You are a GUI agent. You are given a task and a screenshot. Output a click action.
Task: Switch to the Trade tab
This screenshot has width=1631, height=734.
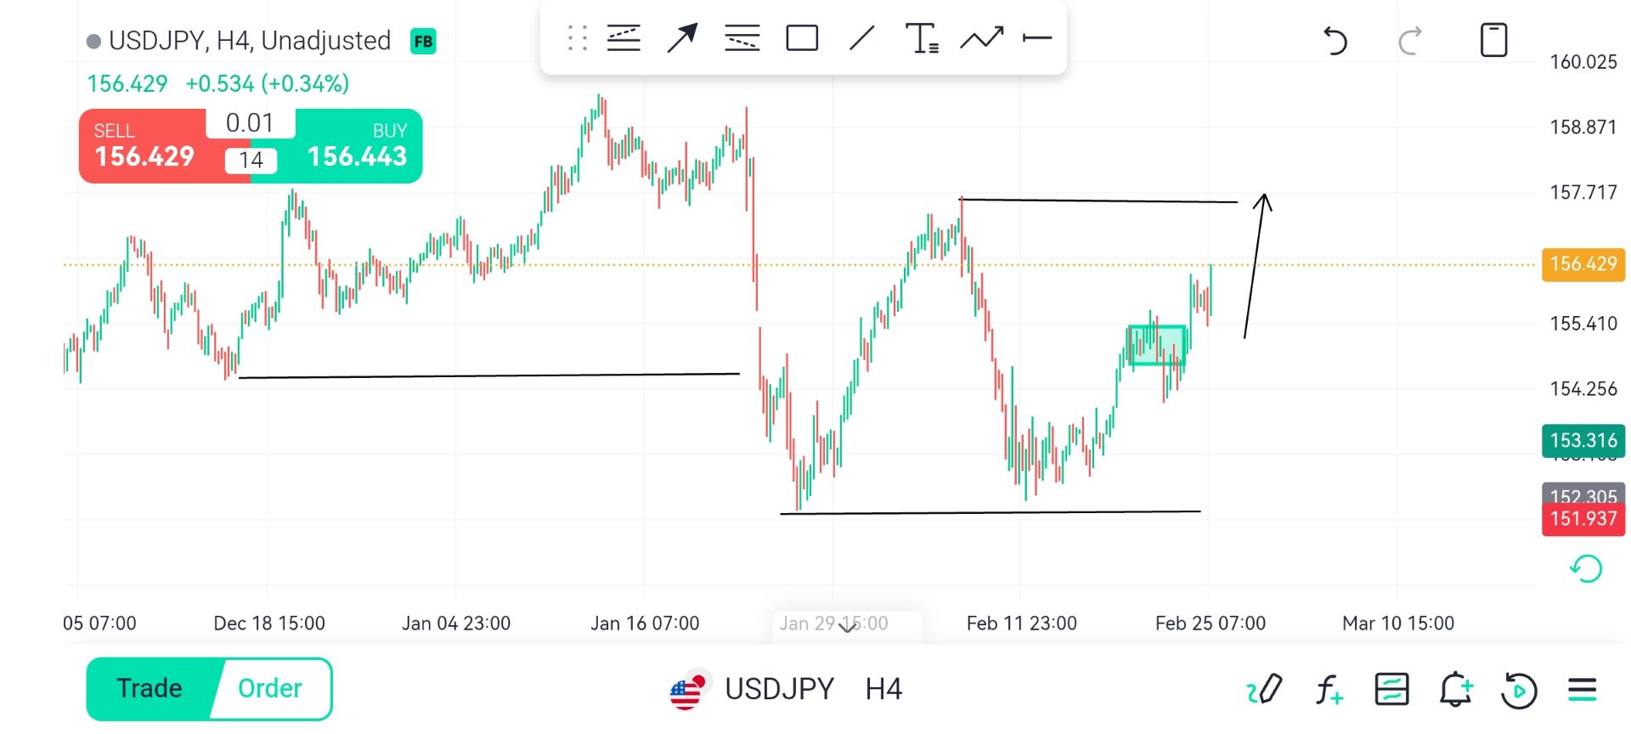pos(150,688)
